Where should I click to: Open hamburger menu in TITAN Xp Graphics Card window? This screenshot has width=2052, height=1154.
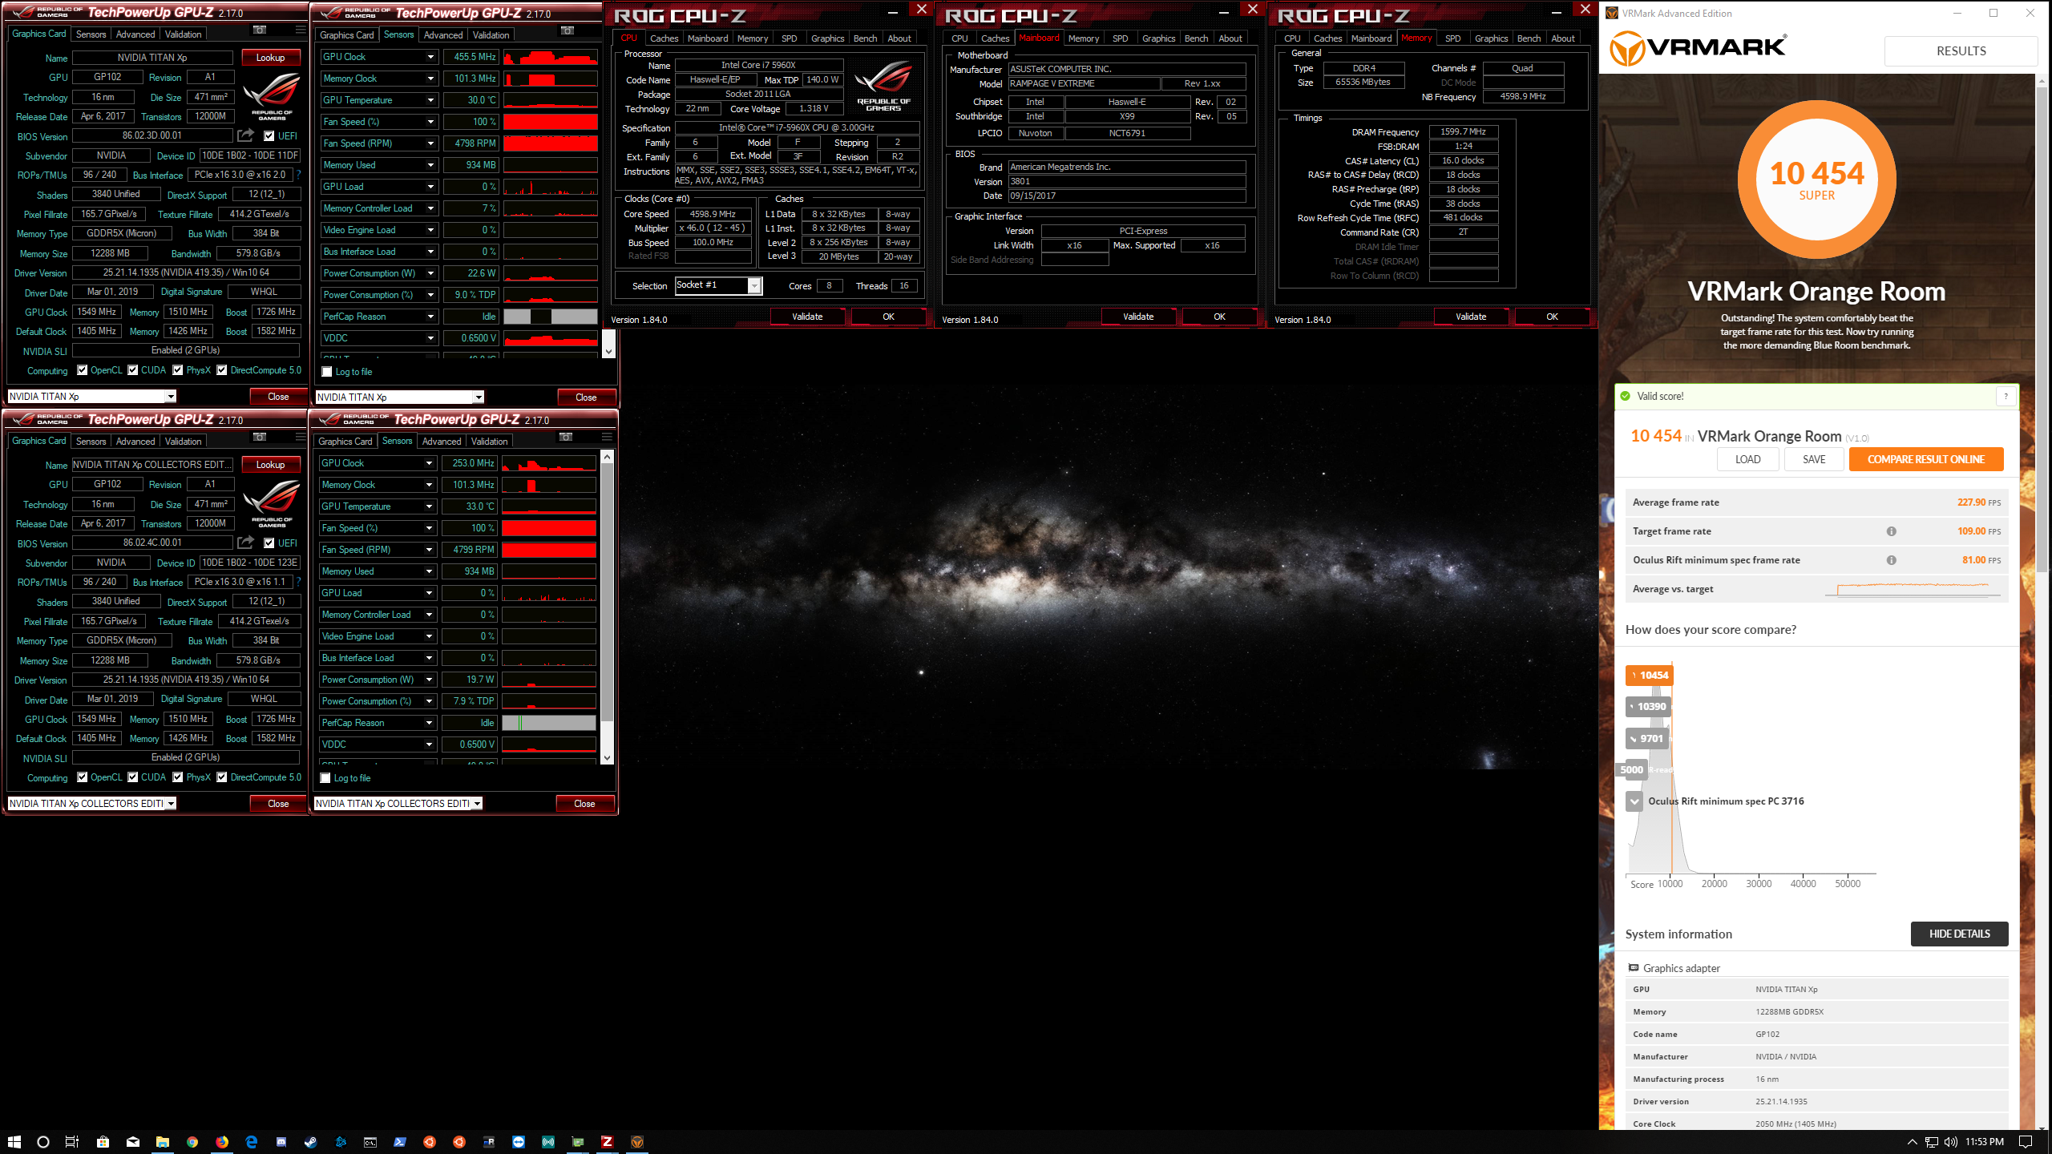click(x=301, y=30)
